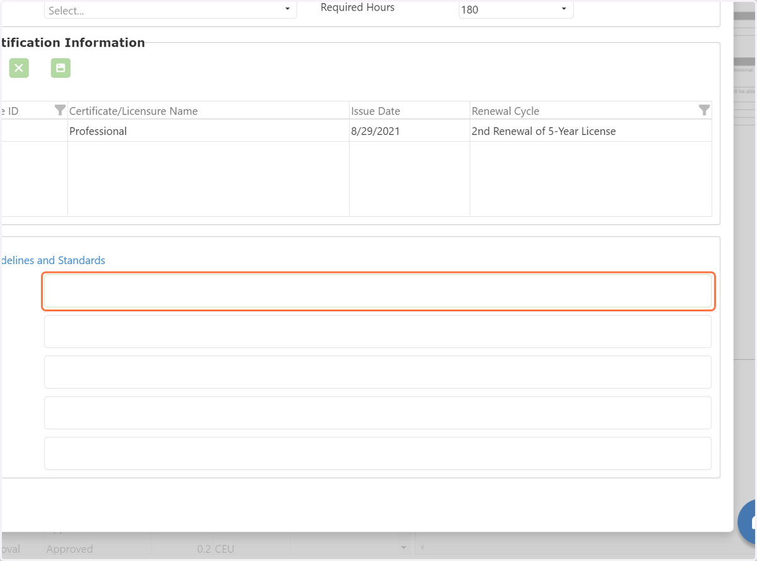757x561 pixels.
Task: Open the Required Hours 180 dropdown
Action: coord(516,9)
